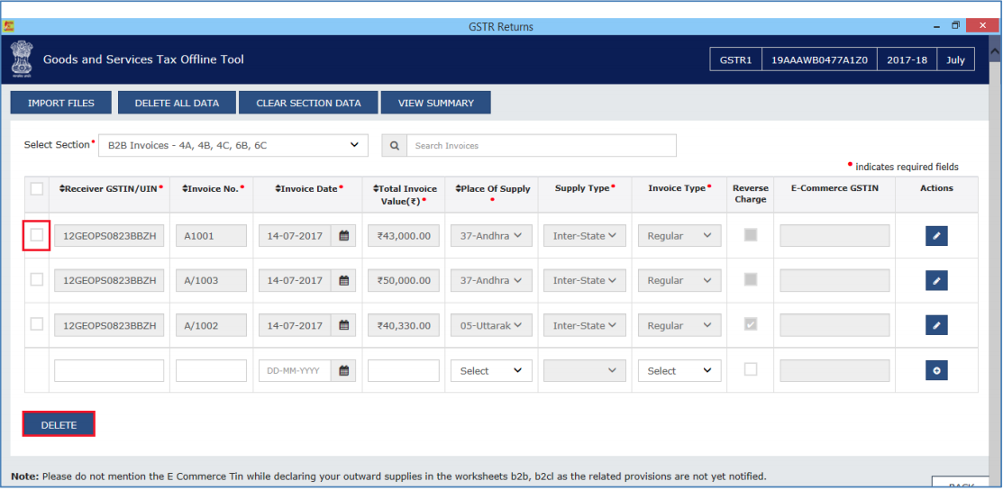The width and height of the screenshot is (1003, 490).
Task: Sort by Invoice Date column
Action: pos(310,188)
